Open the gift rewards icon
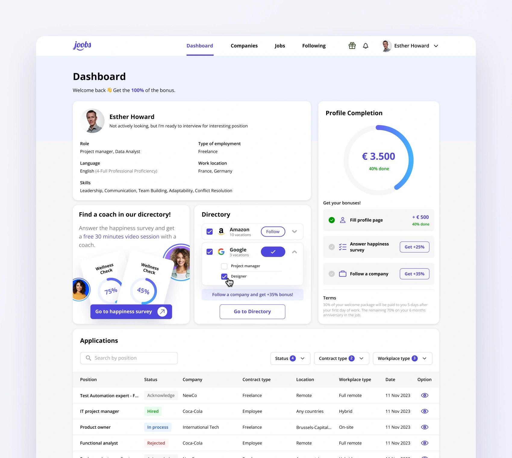This screenshot has height=458, width=512. [x=352, y=46]
